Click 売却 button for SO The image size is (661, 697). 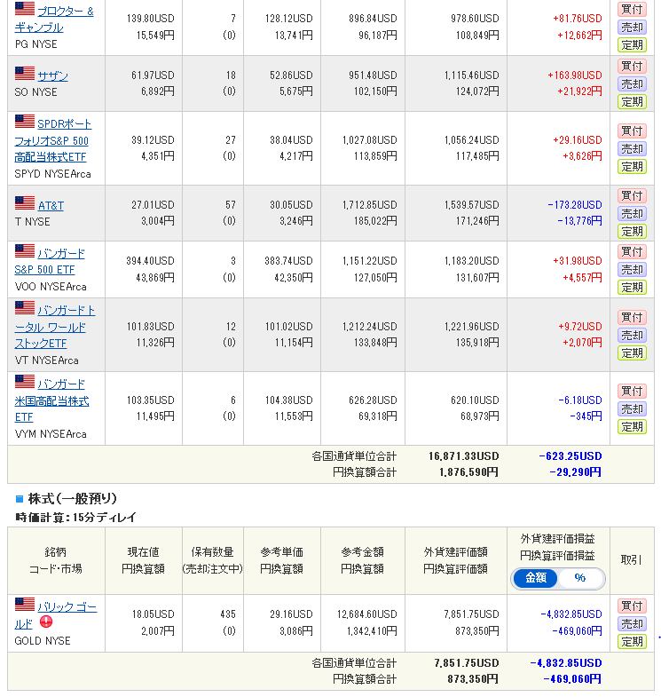(632, 84)
